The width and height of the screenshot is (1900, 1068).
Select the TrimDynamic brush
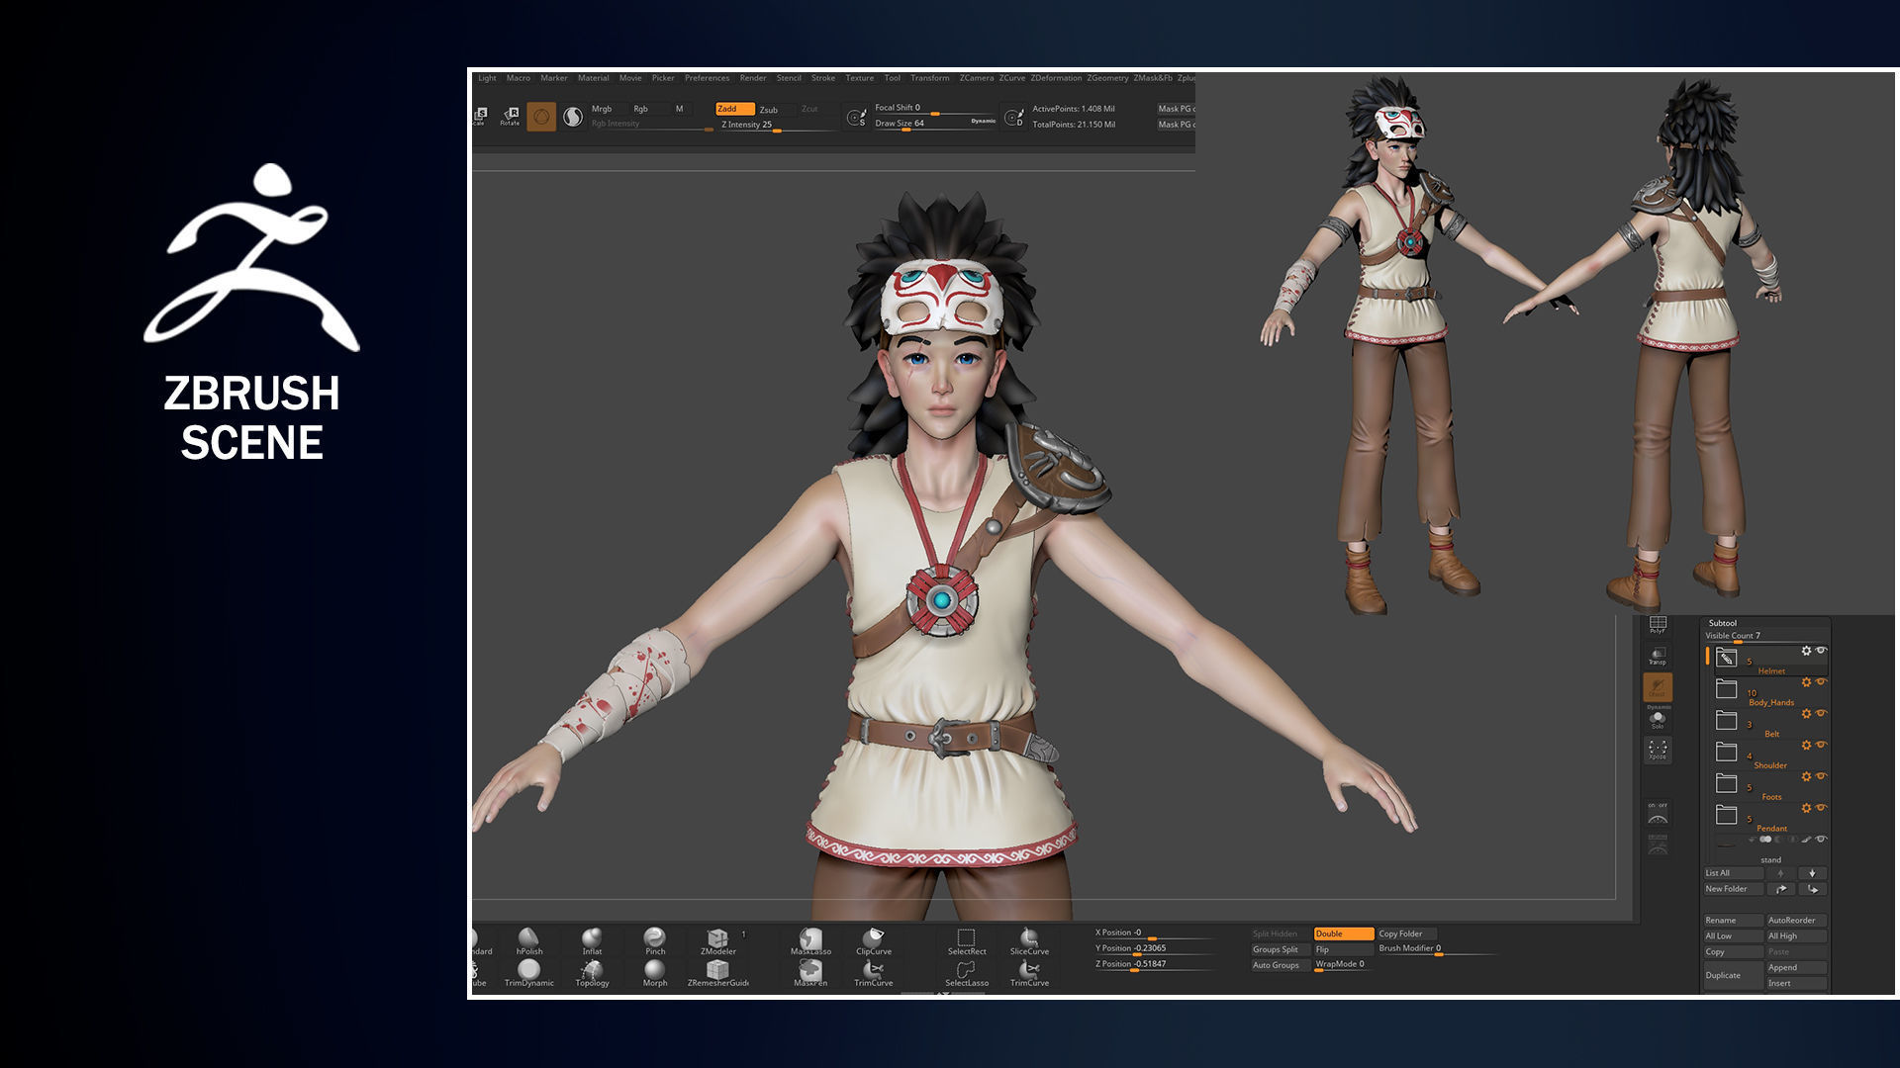[x=529, y=972]
